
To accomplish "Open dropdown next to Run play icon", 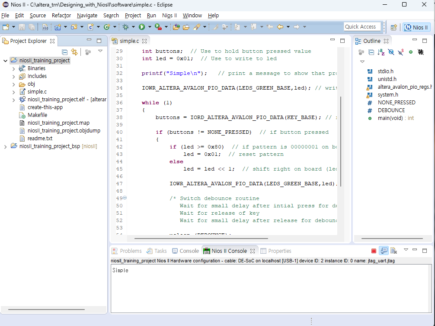I will coord(150,27).
